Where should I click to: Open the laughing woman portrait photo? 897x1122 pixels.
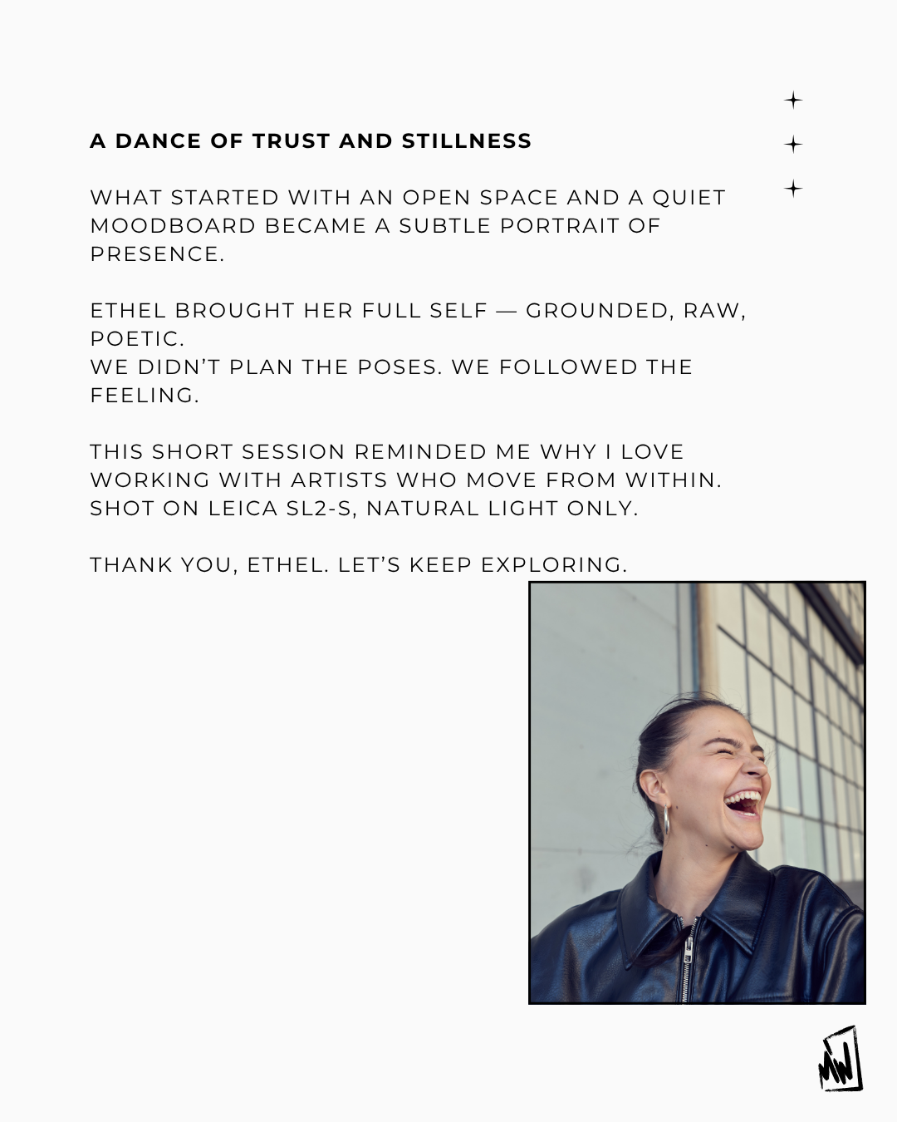(697, 793)
